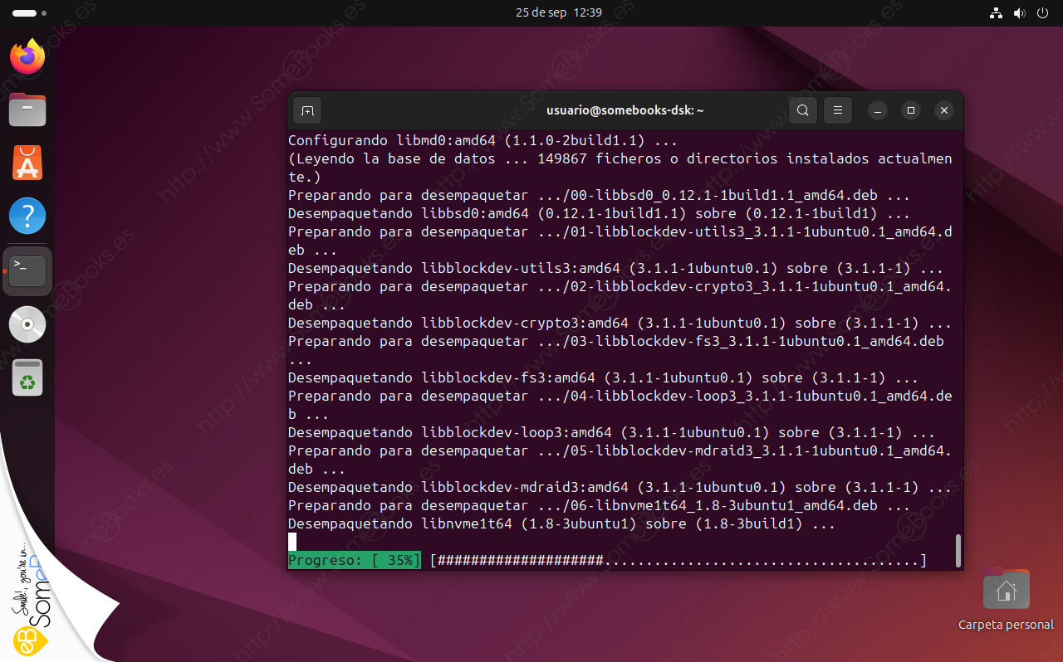1063x662 pixels.
Task: Click the Progreso 35% progress indicator
Action: pos(355,561)
